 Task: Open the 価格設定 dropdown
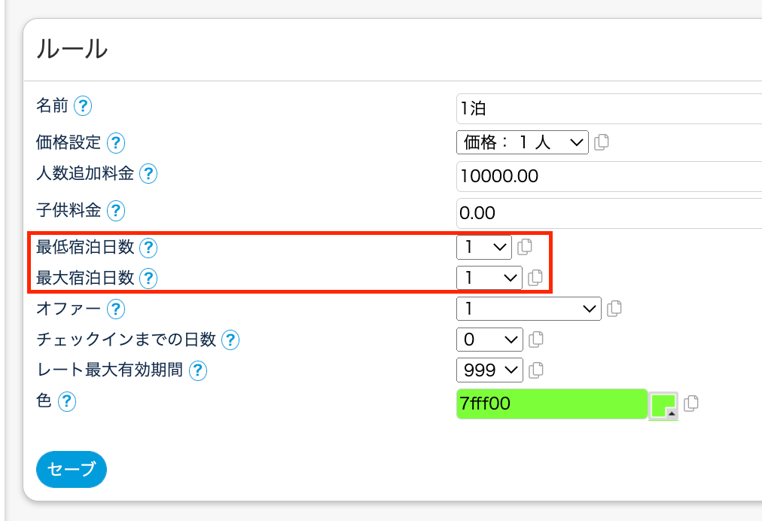click(x=522, y=142)
